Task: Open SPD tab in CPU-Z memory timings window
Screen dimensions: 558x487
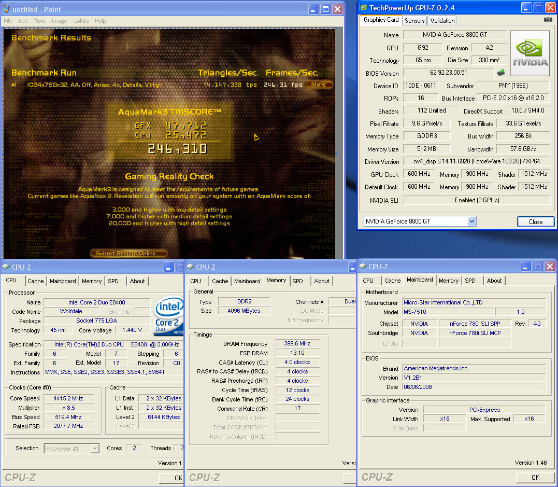Action: tap(298, 281)
